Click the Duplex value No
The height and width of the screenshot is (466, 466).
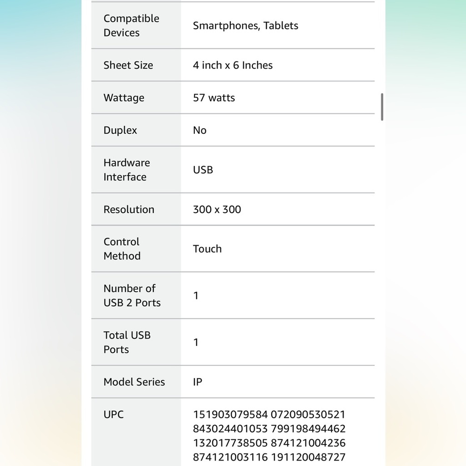pos(200,130)
